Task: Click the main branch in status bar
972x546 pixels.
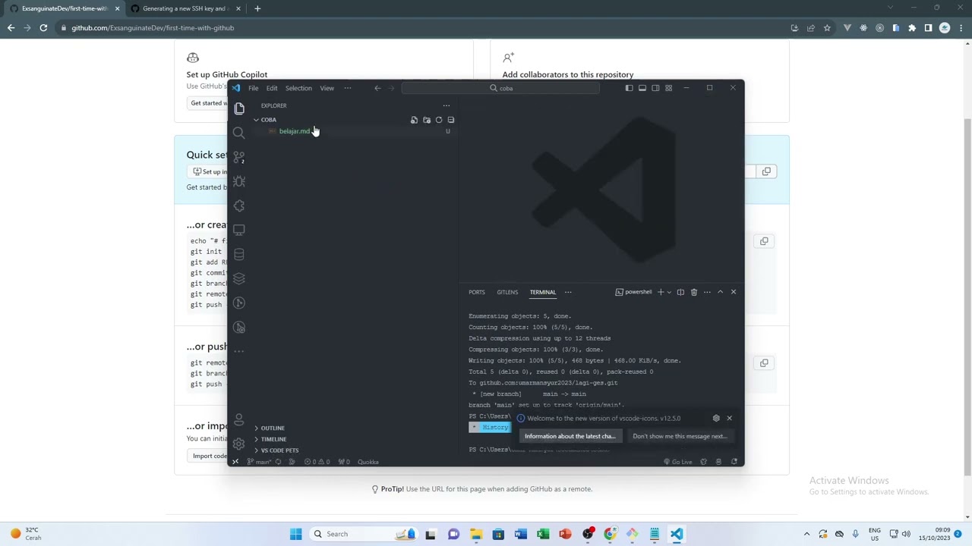Action: 260,462
